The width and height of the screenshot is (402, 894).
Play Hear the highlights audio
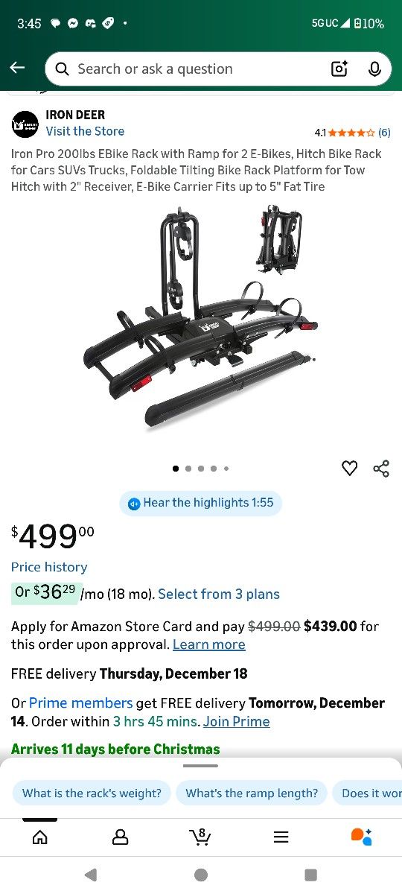(x=201, y=503)
